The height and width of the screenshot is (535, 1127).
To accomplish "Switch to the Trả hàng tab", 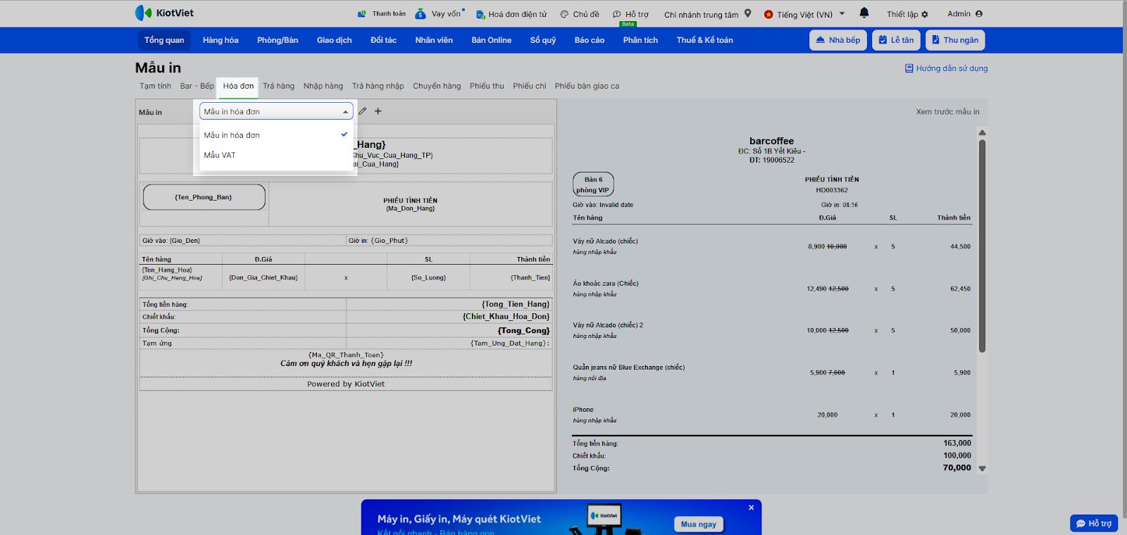I will 278,86.
